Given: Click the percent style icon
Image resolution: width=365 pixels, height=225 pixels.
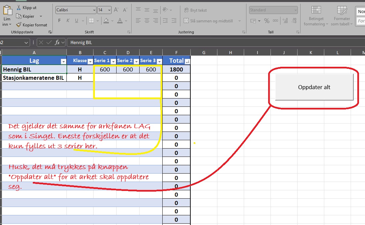Looking at the screenshot, I should pyautogui.click(x=266, y=21).
